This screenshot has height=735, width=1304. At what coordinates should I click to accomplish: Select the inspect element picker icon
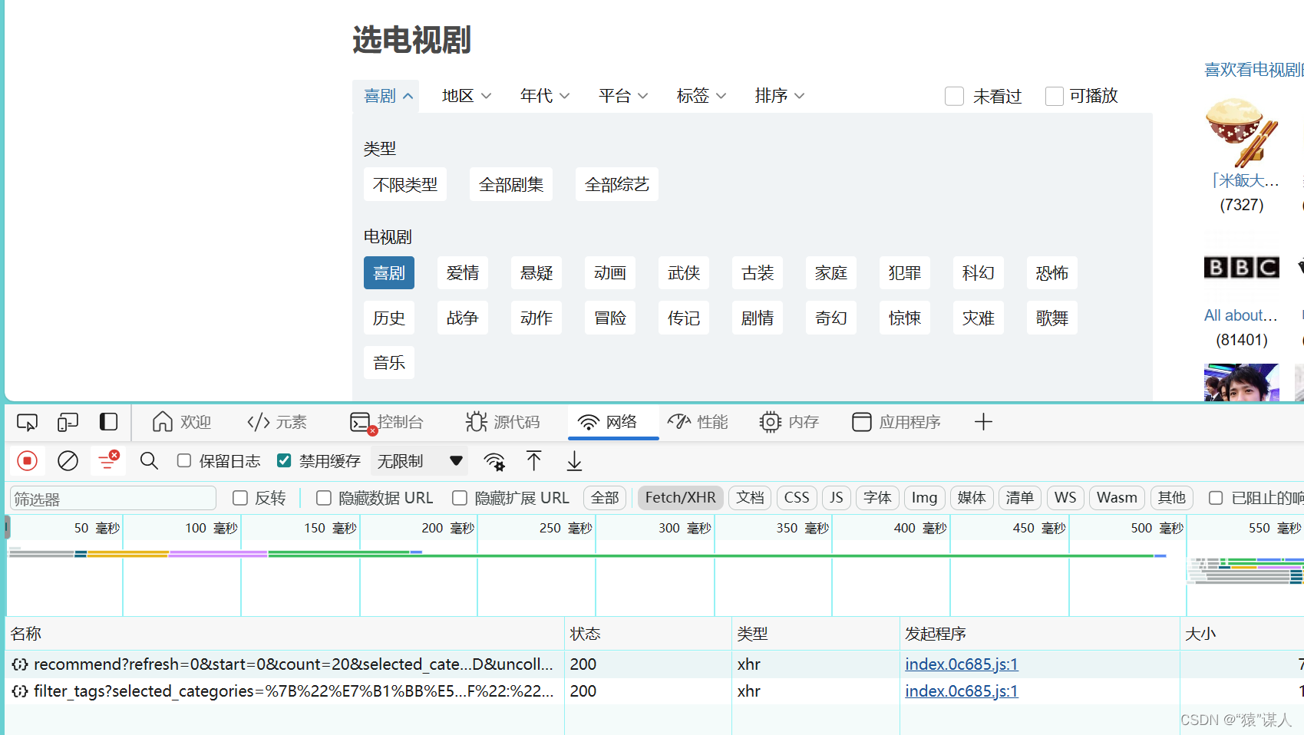27,422
